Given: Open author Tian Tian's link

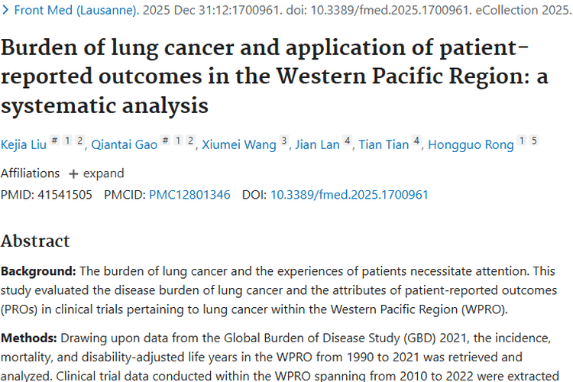Looking at the screenshot, I should (x=384, y=145).
